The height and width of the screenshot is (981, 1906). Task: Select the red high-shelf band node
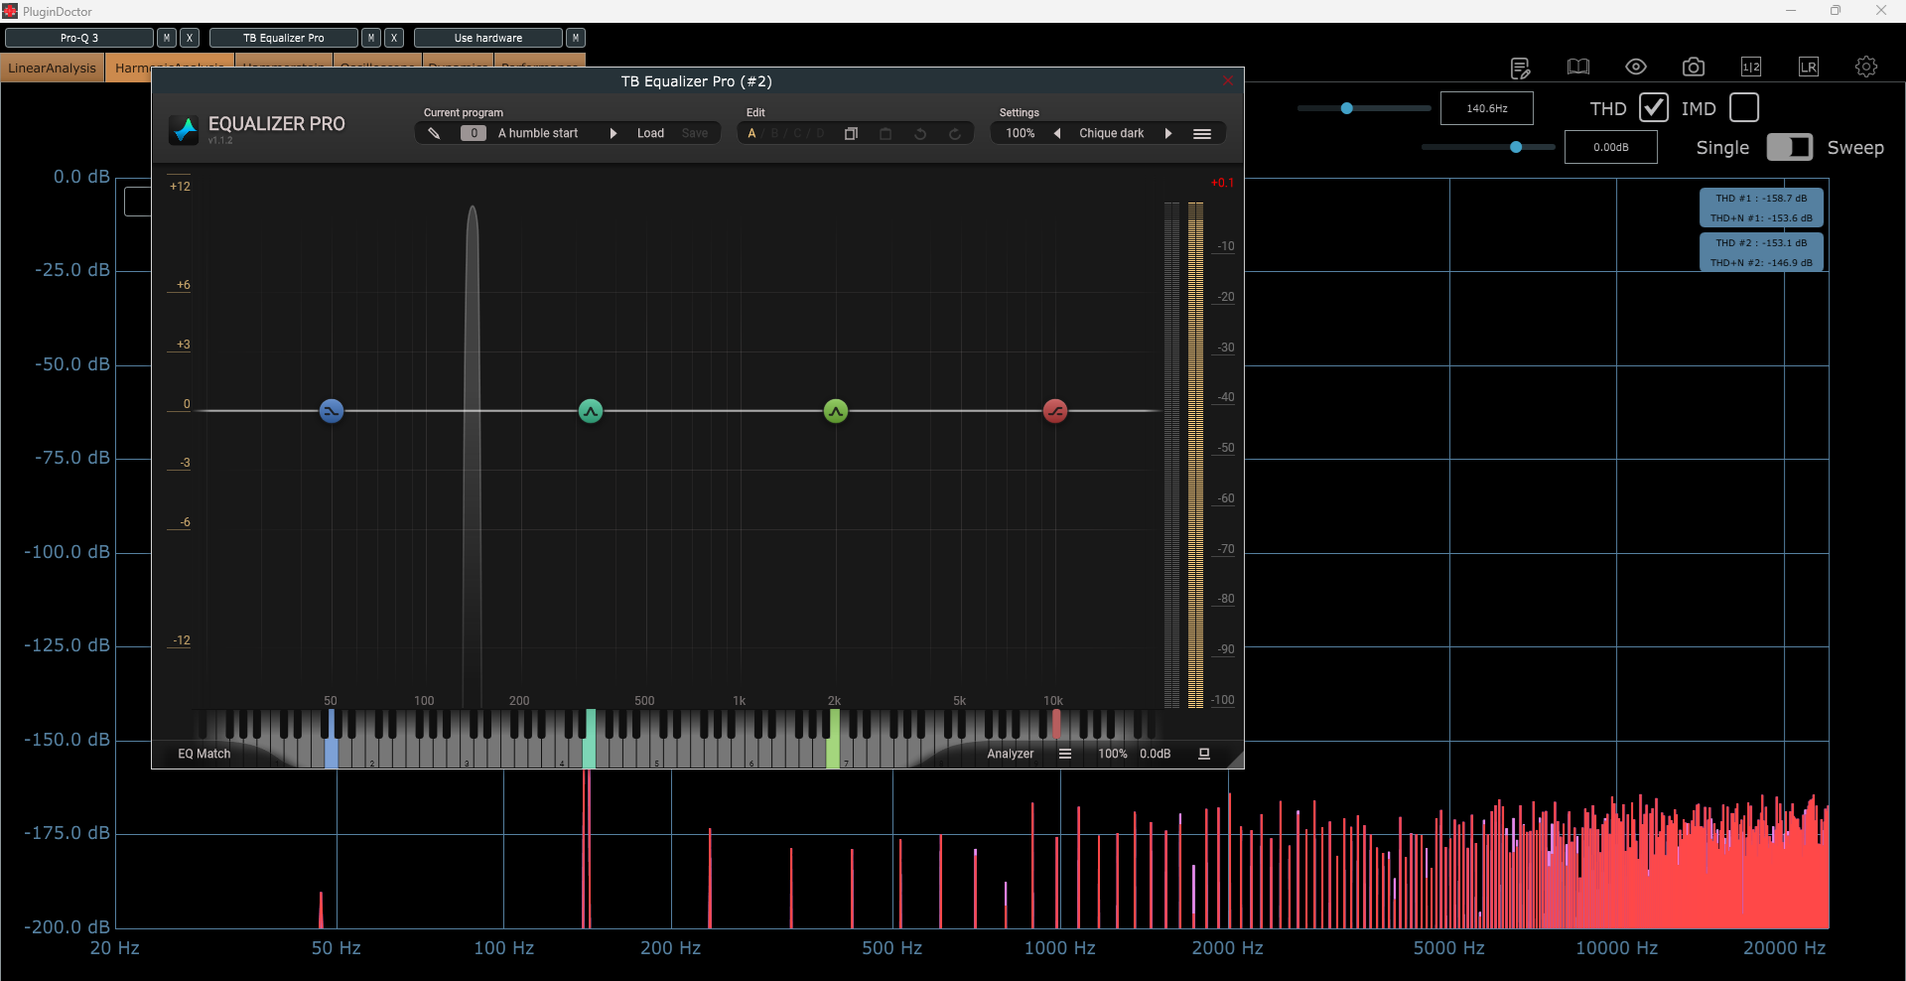(1055, 410)
